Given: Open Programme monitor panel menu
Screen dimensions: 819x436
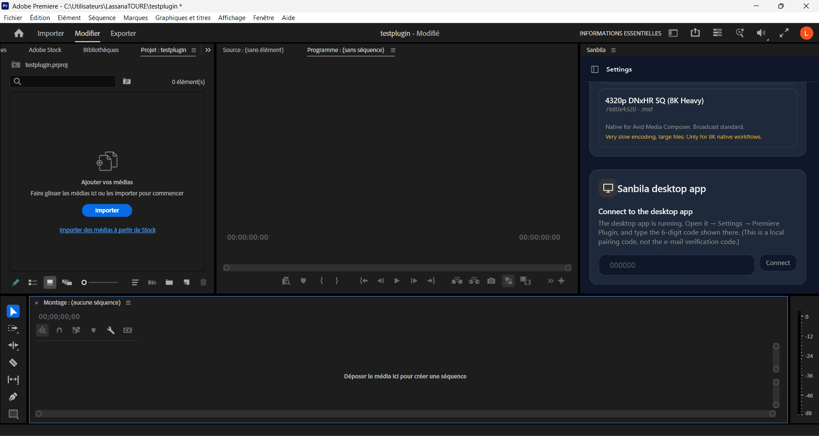Looking at the screenshot, I should 393,50.
